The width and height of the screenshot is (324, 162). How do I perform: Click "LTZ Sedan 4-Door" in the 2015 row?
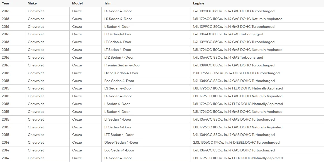[x=119, y=135]
